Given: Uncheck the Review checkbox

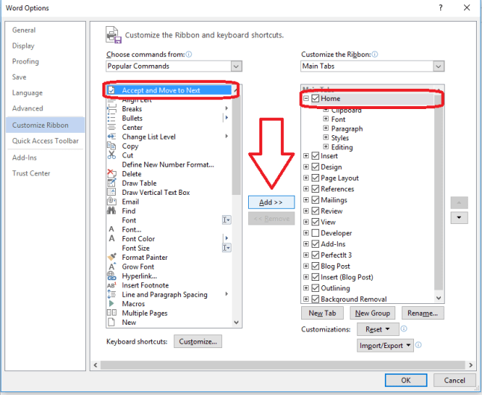Looking at the screenshot, I should tap(315, 211).
